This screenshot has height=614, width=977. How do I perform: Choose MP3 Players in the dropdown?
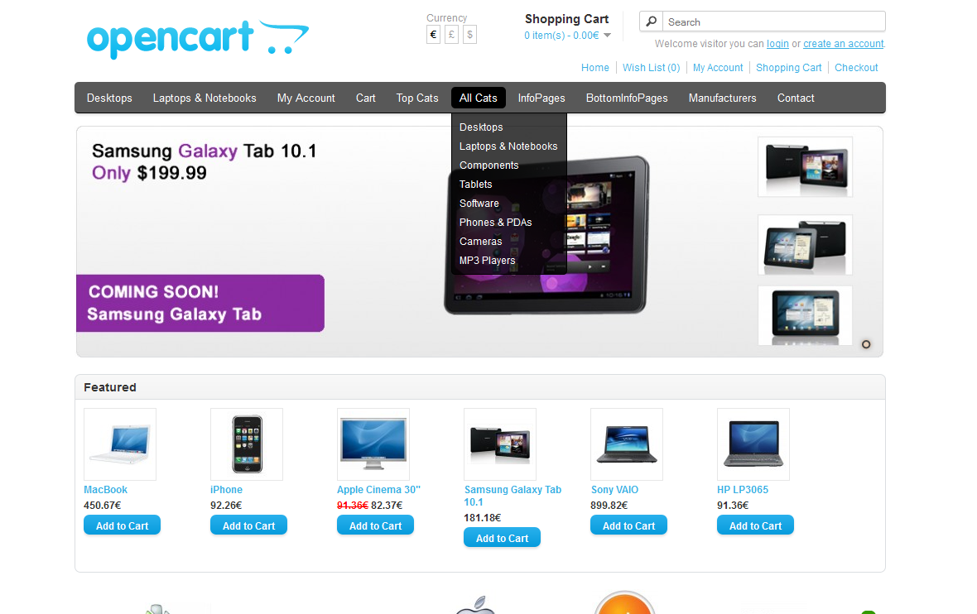pos(487,261)
